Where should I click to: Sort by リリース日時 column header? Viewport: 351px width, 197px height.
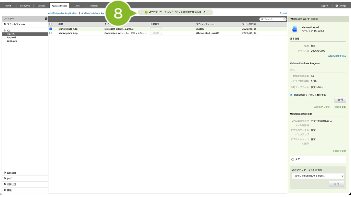point(249,24)
